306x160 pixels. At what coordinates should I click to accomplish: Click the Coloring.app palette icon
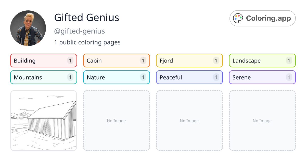pyautogui.click(x=238, y=18)
